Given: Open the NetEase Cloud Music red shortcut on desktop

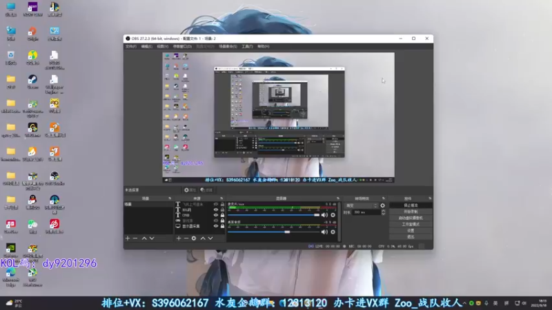Looking at the screenshot, I should (55, 227).
